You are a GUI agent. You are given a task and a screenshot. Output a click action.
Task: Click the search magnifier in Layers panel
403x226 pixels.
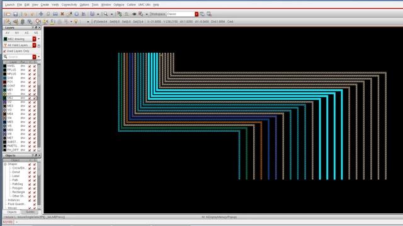click(x=6, y=56)
